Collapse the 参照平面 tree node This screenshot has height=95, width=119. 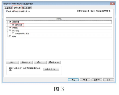pyautogui.click(x=7, y=22)
